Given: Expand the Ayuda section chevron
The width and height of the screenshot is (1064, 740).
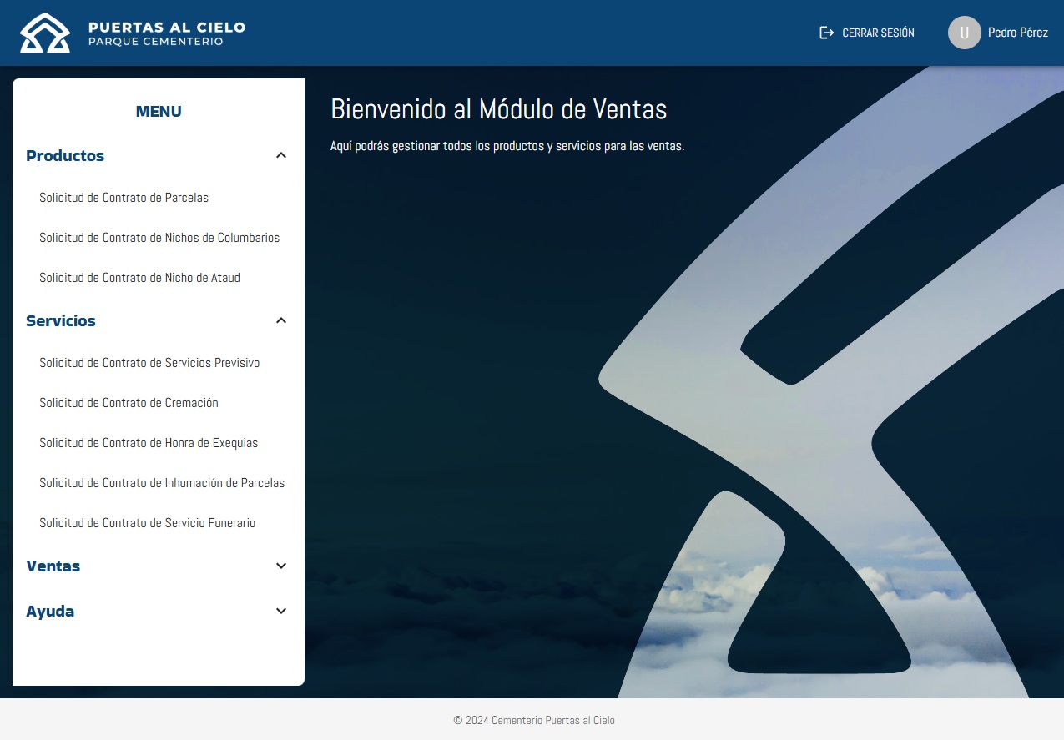Looking at the screenshot, I should coord(281,611).
